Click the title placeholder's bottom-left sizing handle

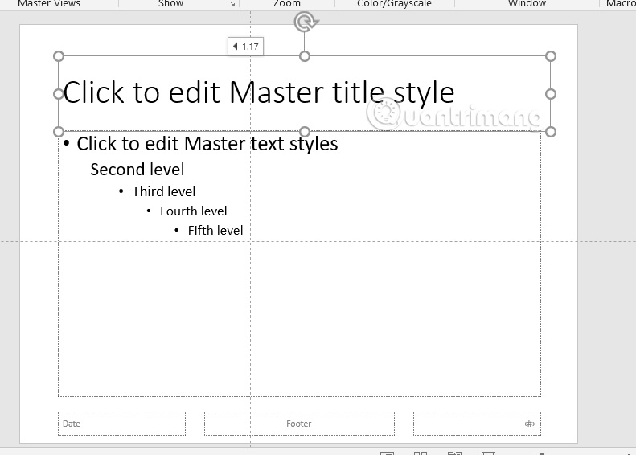click(59, 132)
